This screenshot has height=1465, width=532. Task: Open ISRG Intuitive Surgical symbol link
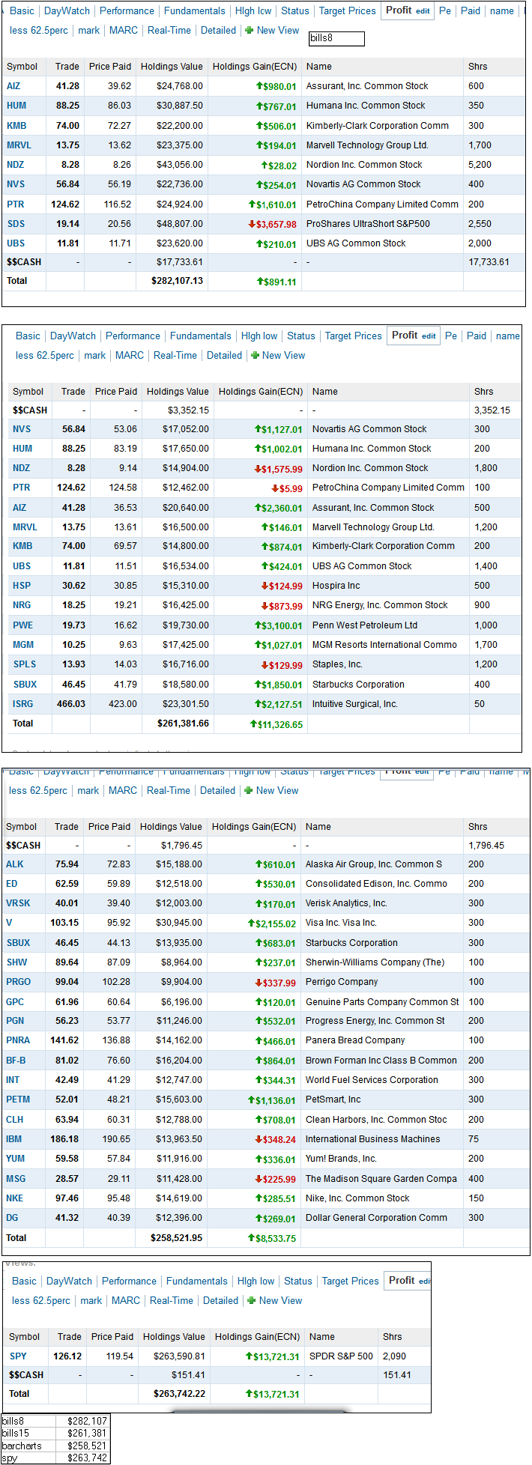[x=23, y=703]
